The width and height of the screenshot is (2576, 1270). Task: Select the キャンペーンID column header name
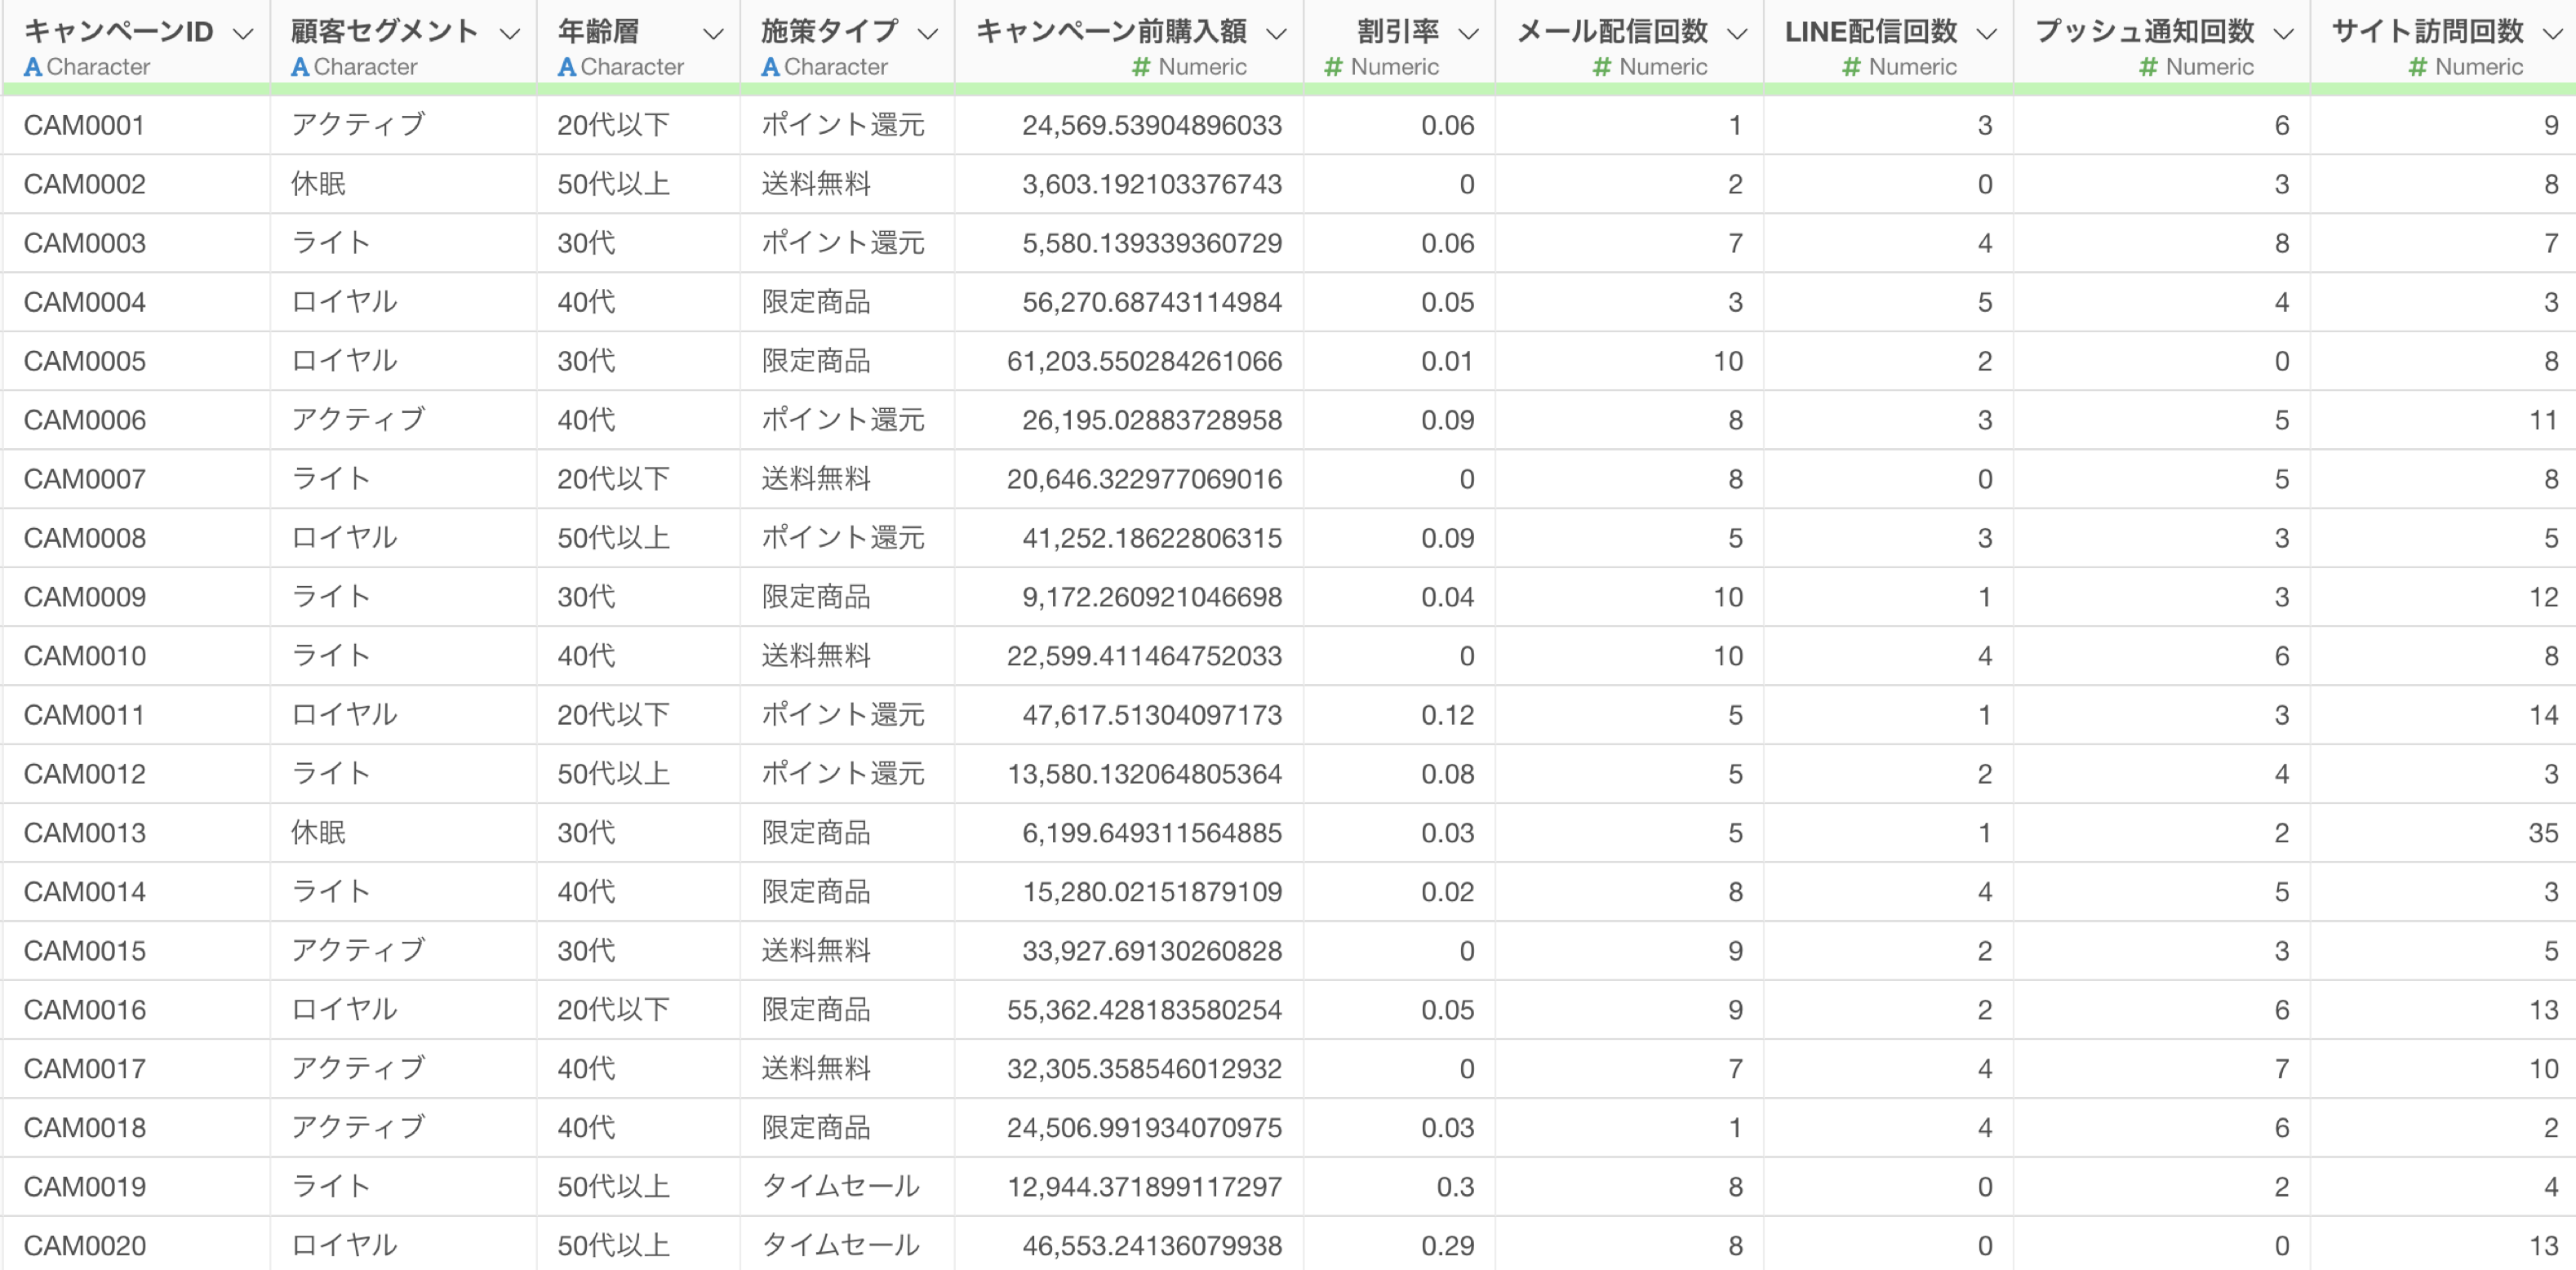pyautogui.click(x=118, y=32)
